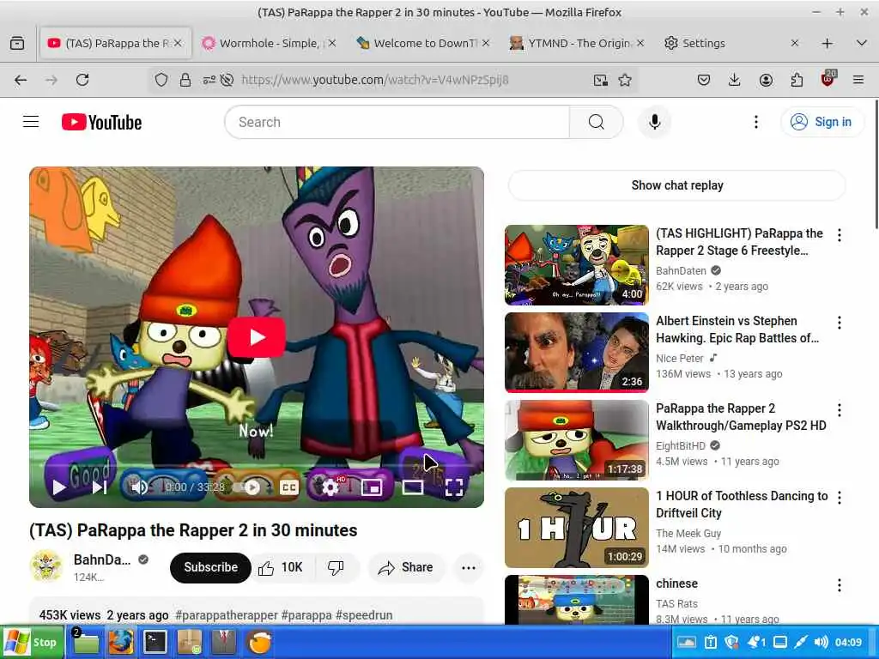Open PaRappa the Rapper 2 Walkthrough thumbnail
The width and height of the screenshot is (879, 659).
576,440
